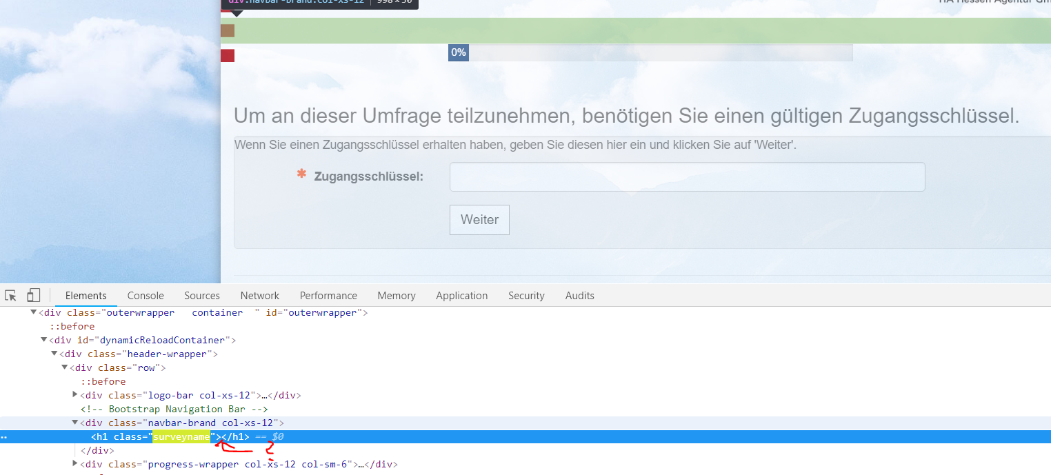Collapse the navbar-brand div node
Screen dimensions: 1051x475
click(x=75, y=423)
